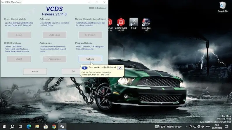This screenshot has width=232, height=130.
Task: Click the '28636 Codes Loaded' text
Action: pyautogui.click(x=98, y=8)
